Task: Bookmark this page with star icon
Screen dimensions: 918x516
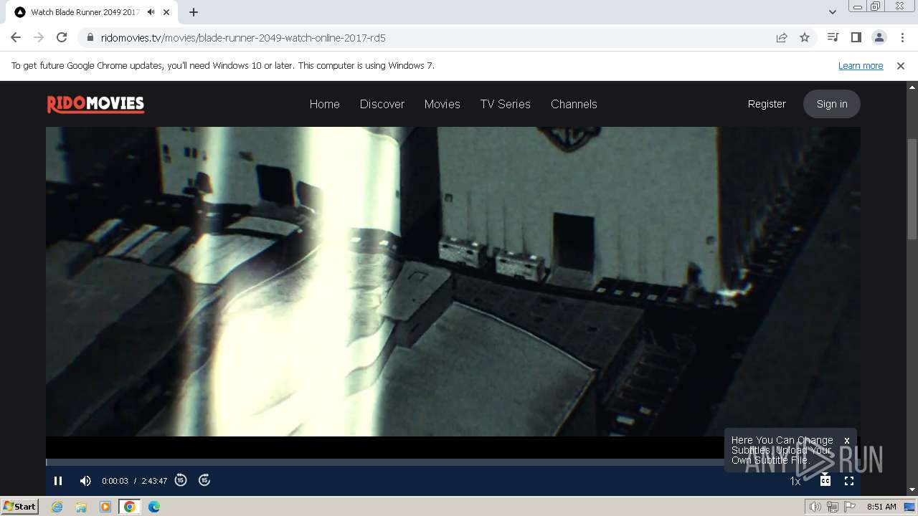Action: tap(805, 37)
